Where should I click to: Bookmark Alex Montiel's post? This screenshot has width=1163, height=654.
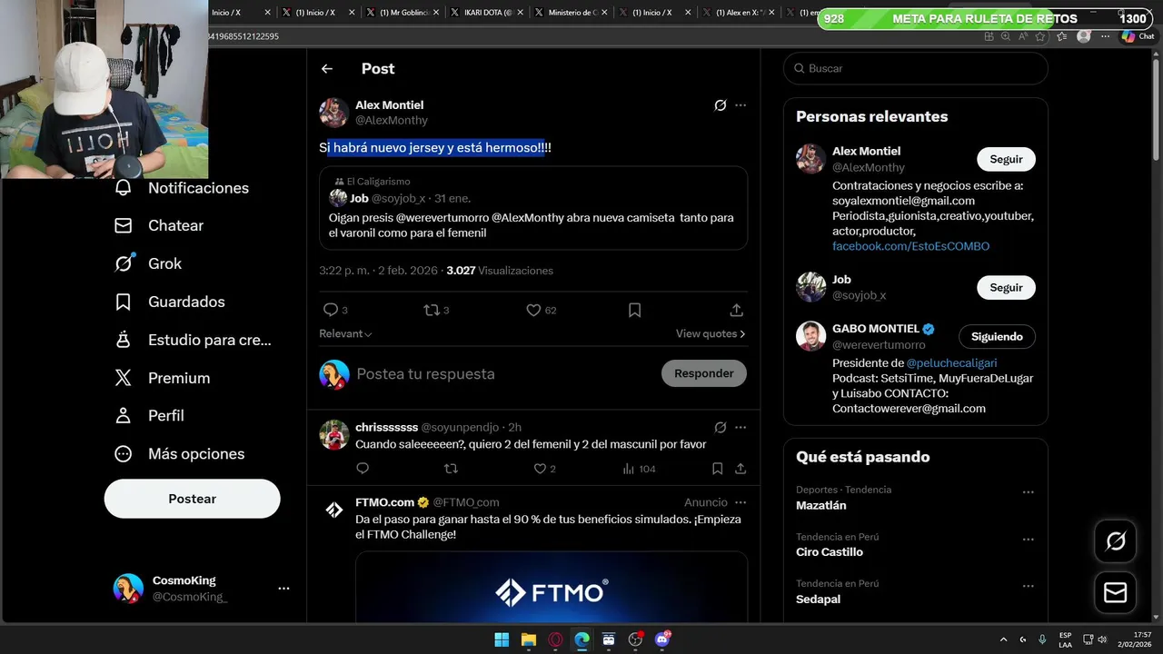tap(635, 310)
